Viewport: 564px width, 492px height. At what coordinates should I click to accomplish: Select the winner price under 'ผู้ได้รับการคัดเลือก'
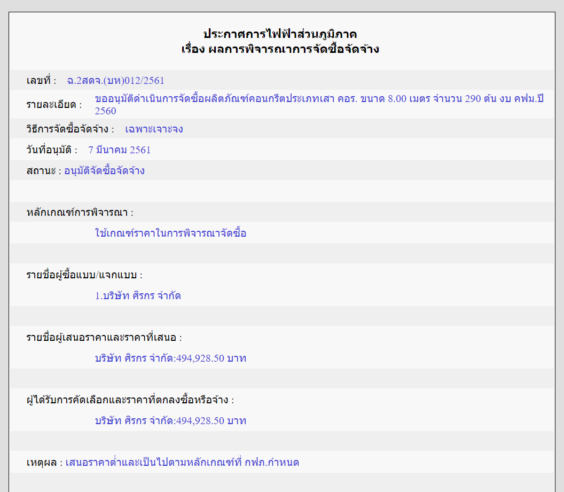coord(170,421)
